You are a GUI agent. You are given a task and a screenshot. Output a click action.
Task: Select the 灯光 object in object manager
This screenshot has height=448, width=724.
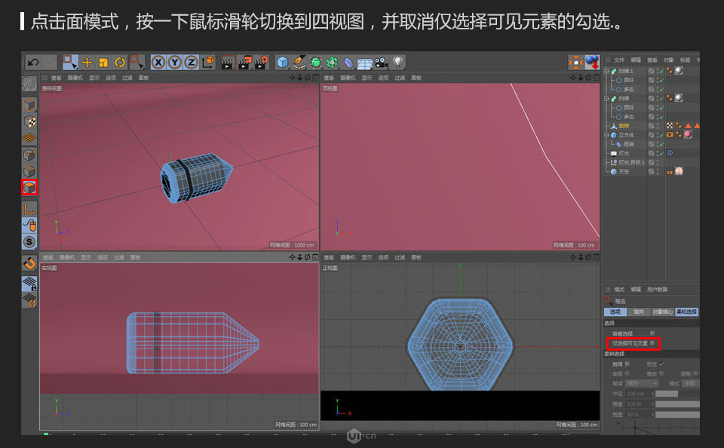622,152
